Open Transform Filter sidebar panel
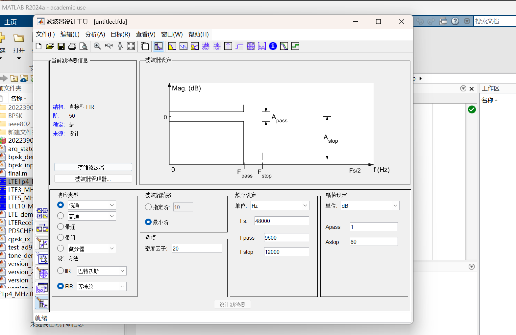The height and width of the screenshot is (335, 516). click(x=42, y=228)
